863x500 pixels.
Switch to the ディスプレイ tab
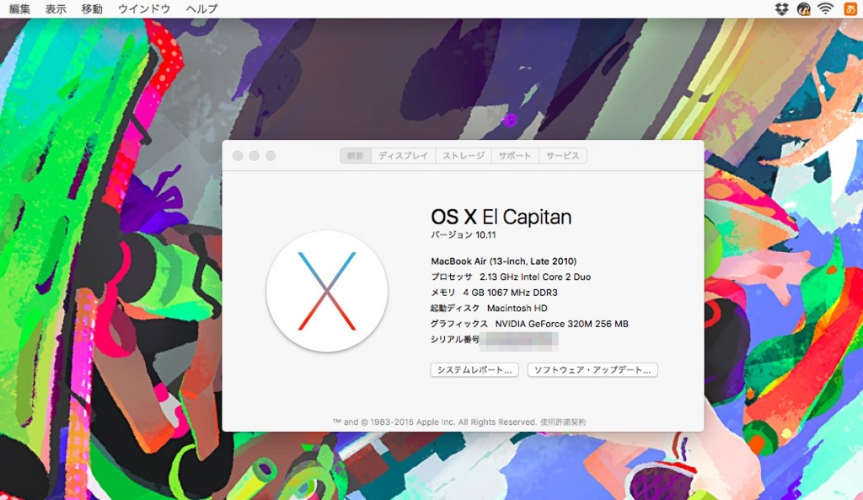404,156
